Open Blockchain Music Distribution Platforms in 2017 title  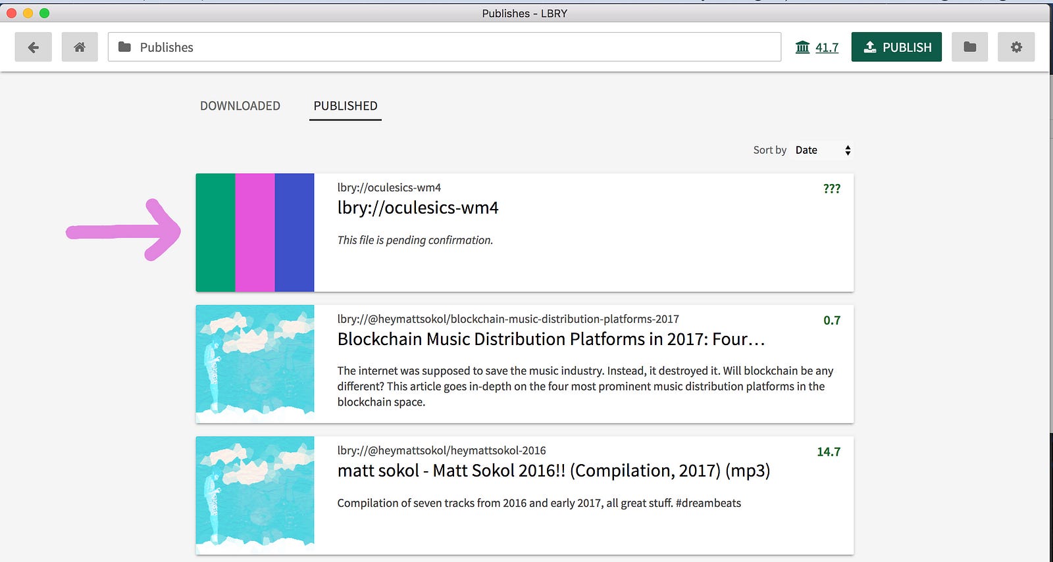[551, 339]
